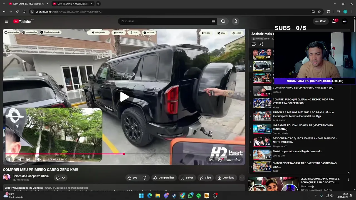Start voice search with the microphone
The image size is (356, 200).
(236, 21)
